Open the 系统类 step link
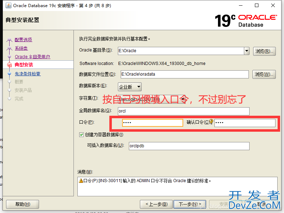This screenshot has height=213, width=284. pyautogui.click(x=21, y=48)
